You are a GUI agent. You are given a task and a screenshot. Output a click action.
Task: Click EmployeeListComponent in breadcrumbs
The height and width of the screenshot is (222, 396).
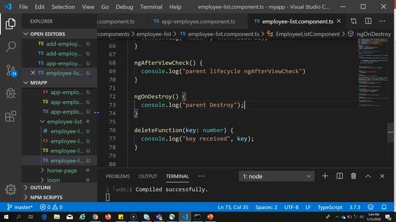tap(308, 34)
